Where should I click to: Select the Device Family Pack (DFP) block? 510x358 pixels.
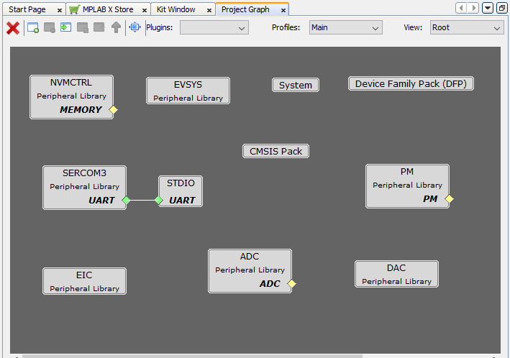pyautogui.click(x=411, y=84)
